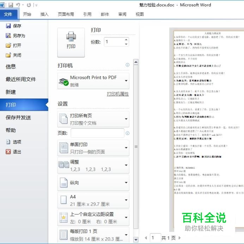
Task: Expand the 调整 collate dropdown arrow
Action: [126, 165]
